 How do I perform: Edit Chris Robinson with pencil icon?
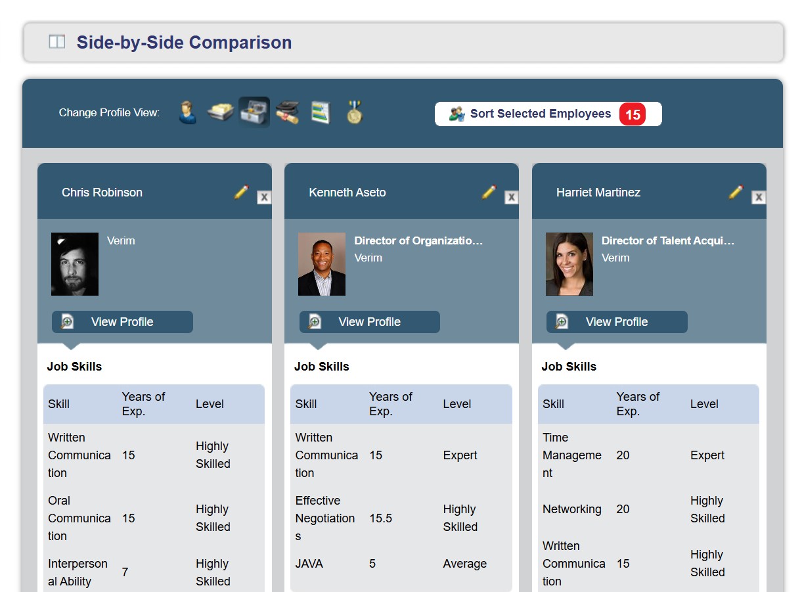tap(241, 192)
